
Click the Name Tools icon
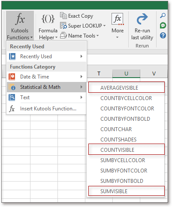(x=63, y=35)
